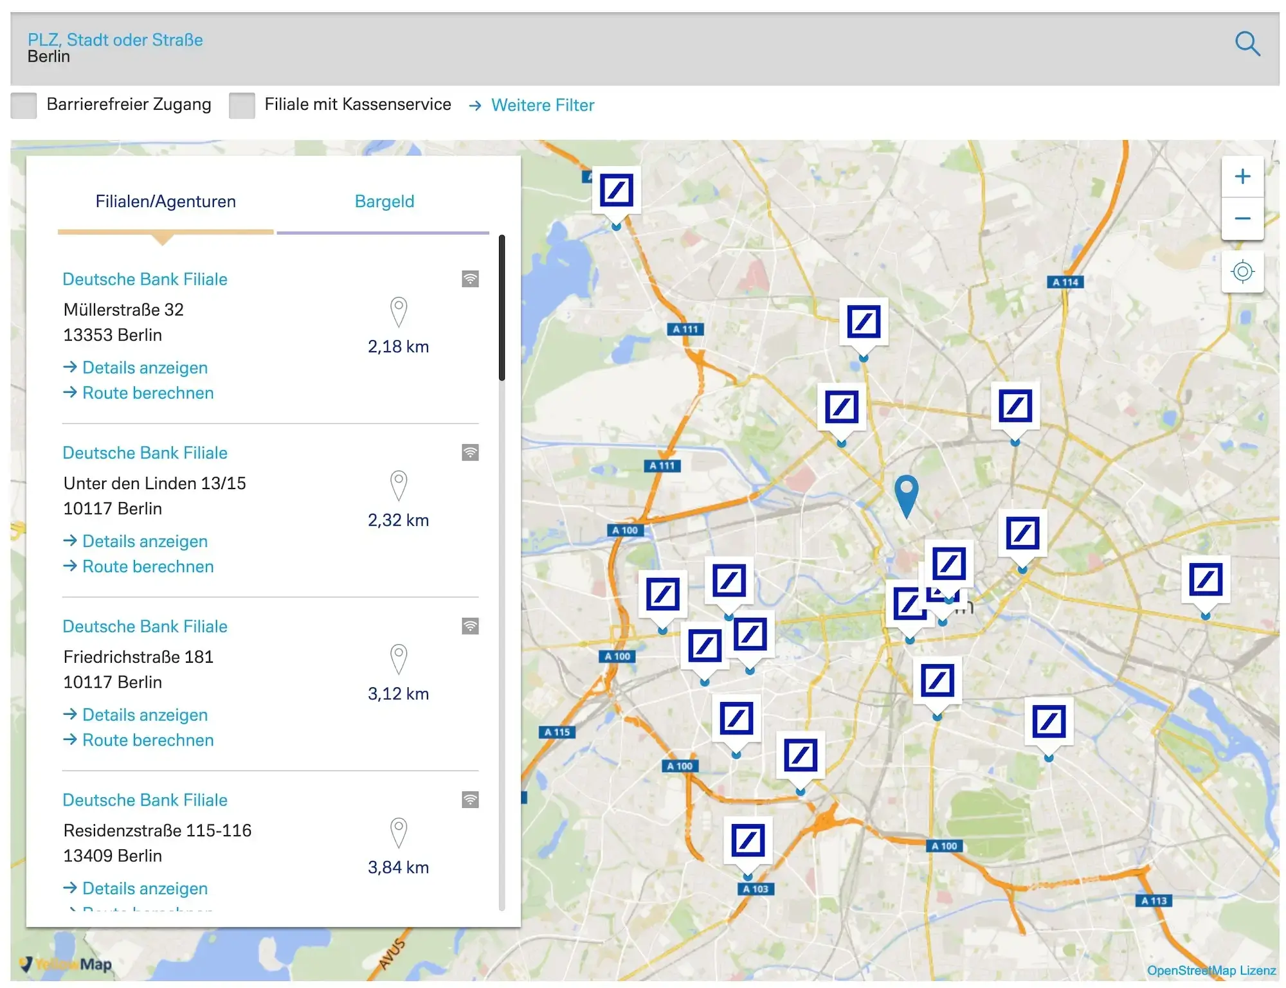Click the address text 13409 Berlin
Image resolution: width=1286 pixels, height=988 pixels.
113,856
